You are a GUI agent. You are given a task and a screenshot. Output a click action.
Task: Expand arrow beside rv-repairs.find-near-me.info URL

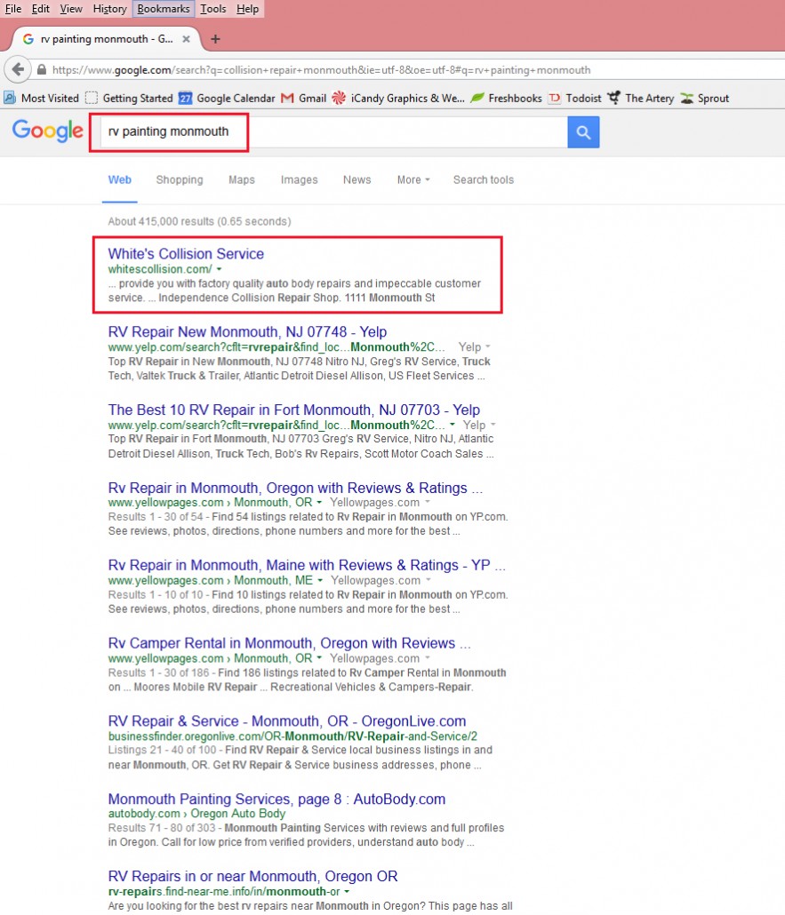coord(347,892)
